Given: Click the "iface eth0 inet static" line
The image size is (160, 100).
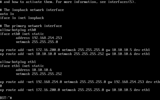Looking at the screenshot, I should tap(22, 34).
